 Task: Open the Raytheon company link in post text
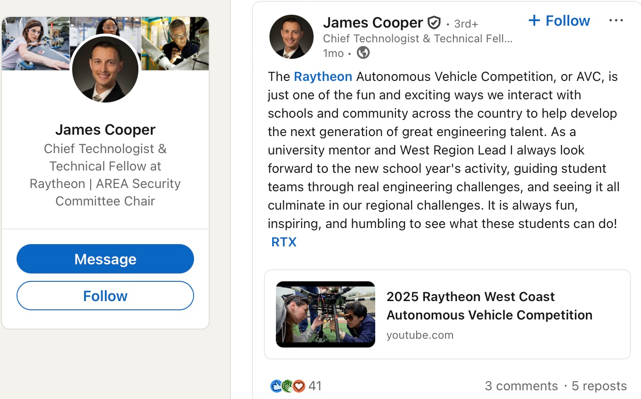point(323,76)
